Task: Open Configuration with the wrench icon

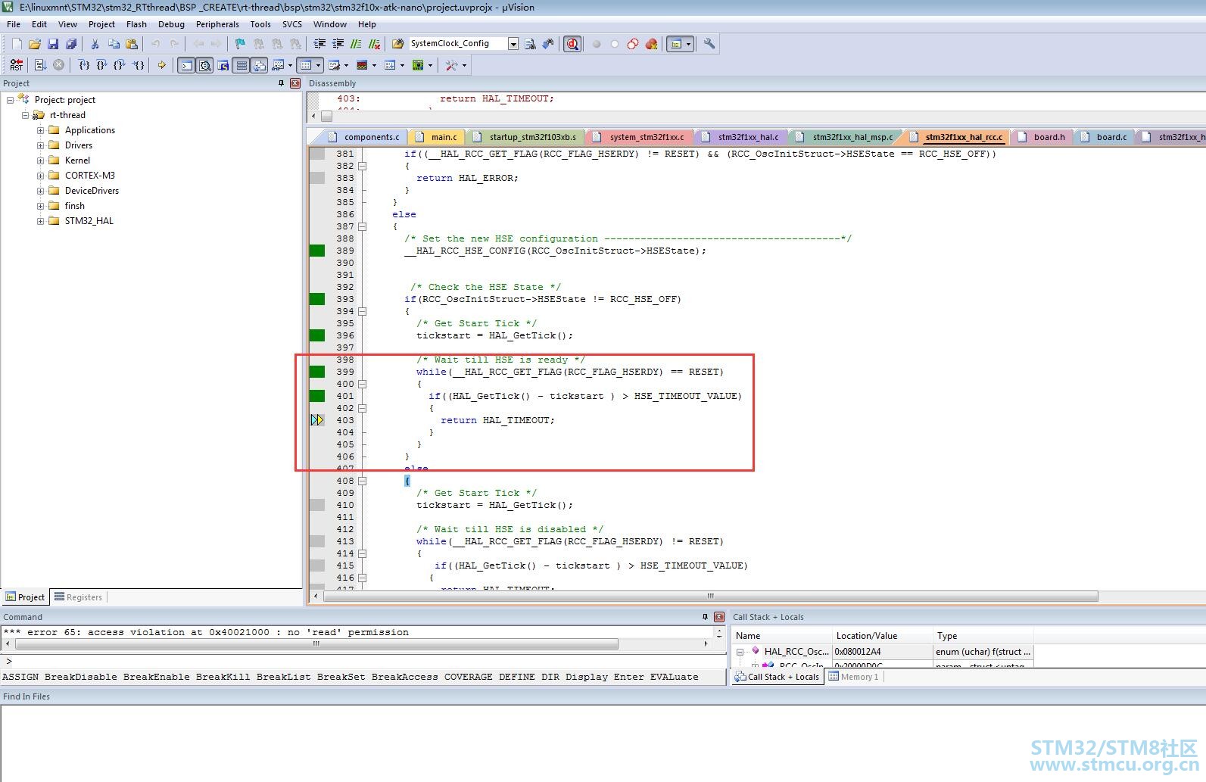Action: point(709,44)
